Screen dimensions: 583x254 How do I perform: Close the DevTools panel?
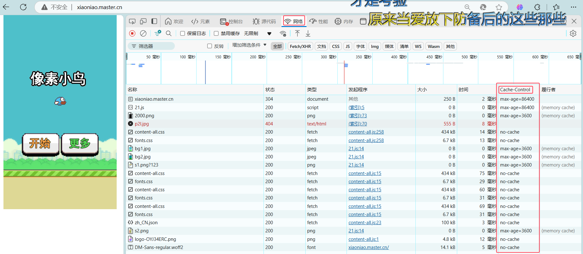(574, 21)
